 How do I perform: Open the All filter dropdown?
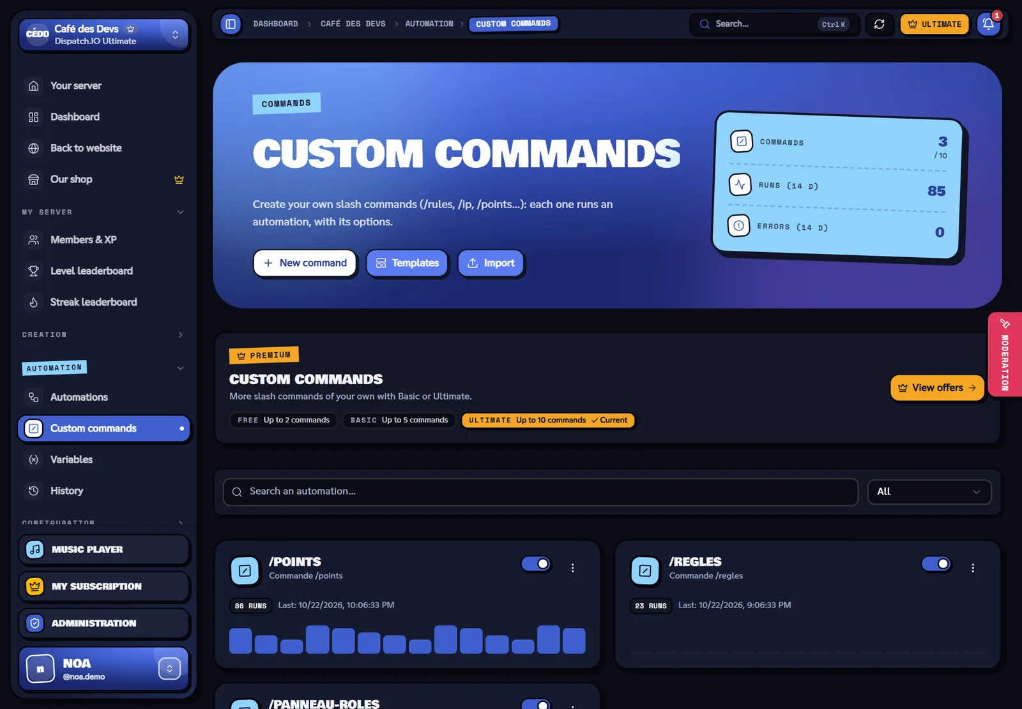point(929,492)
